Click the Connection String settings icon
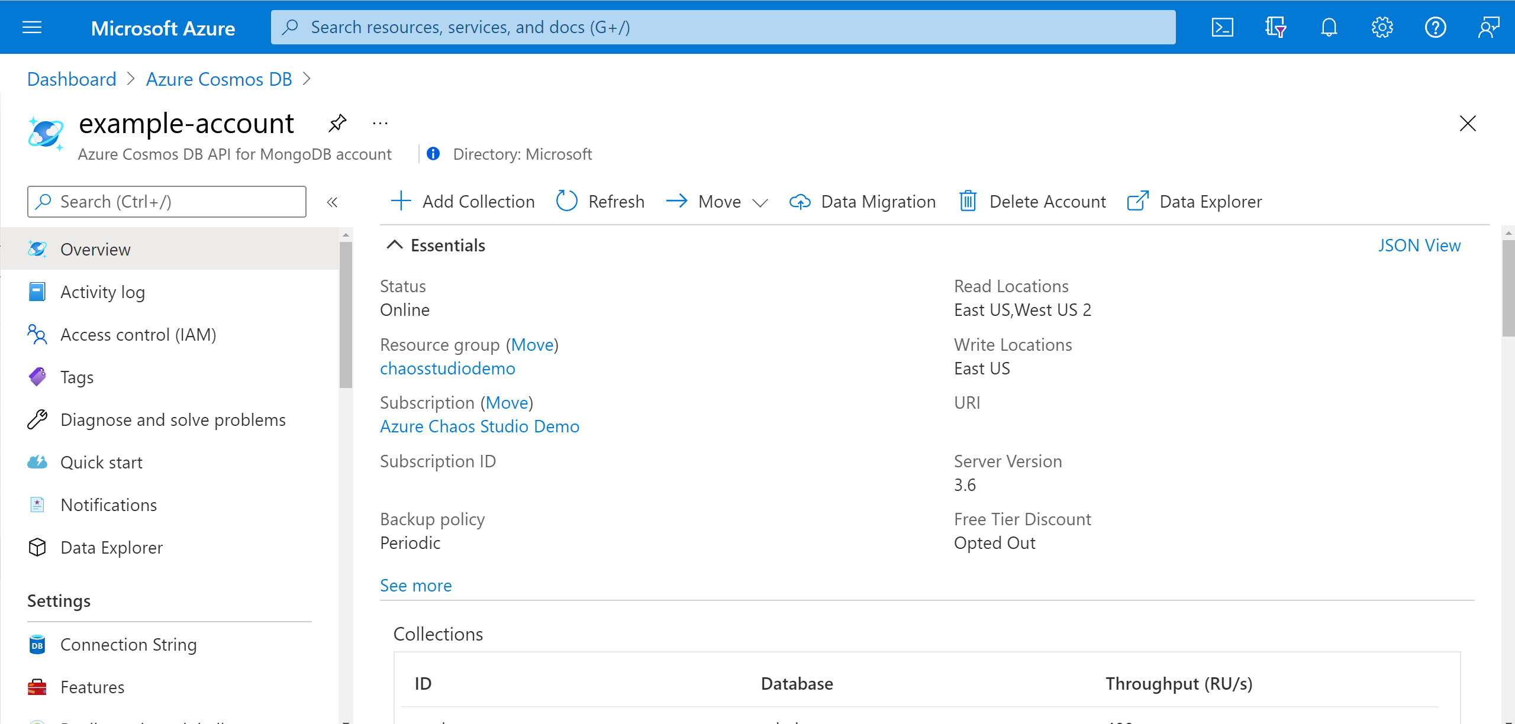Screen dimensions: 1515x724 (x=37, y=644)
